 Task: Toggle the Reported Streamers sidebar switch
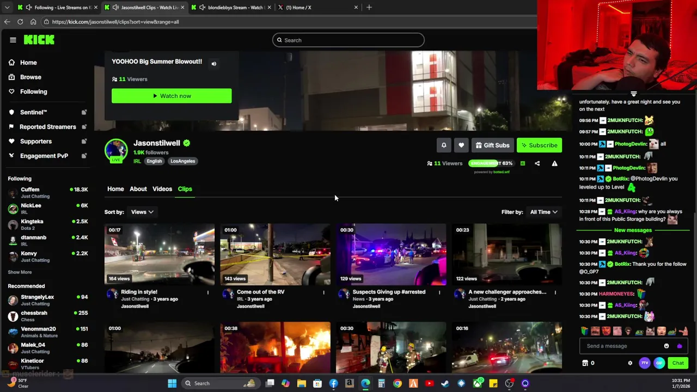[x=84, y=127]
